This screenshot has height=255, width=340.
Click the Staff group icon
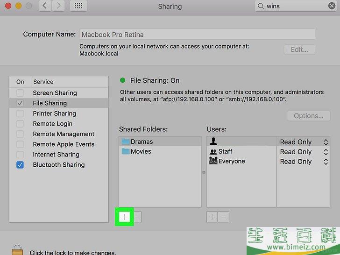[213, 151]
